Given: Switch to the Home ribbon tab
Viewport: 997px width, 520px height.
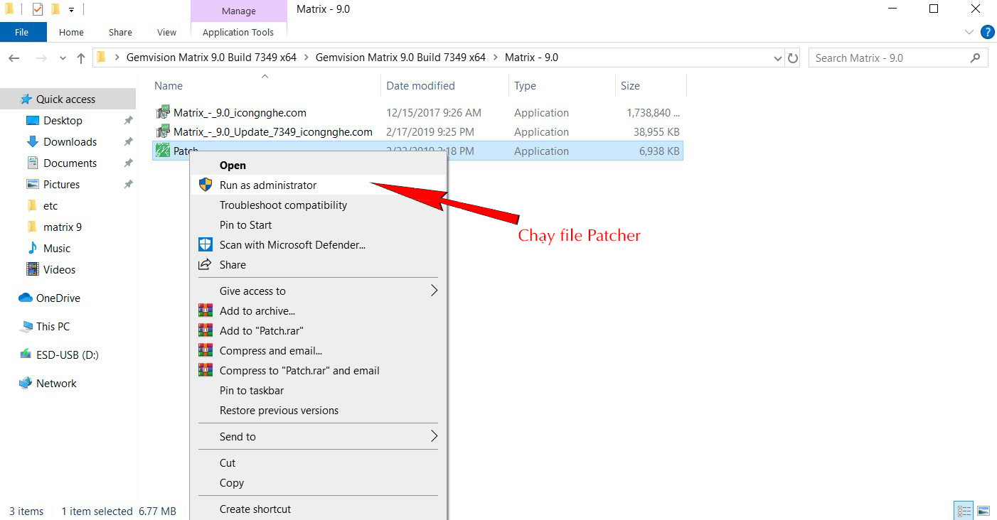Looking at the screenshot, I should click(71, 32).
